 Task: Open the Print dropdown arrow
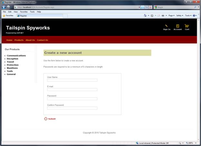click(x=166, y=15)
